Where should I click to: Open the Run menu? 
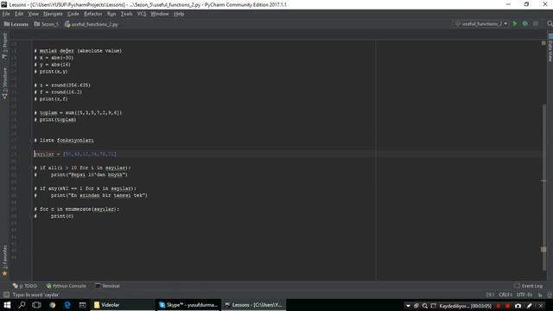click(111, 14)
